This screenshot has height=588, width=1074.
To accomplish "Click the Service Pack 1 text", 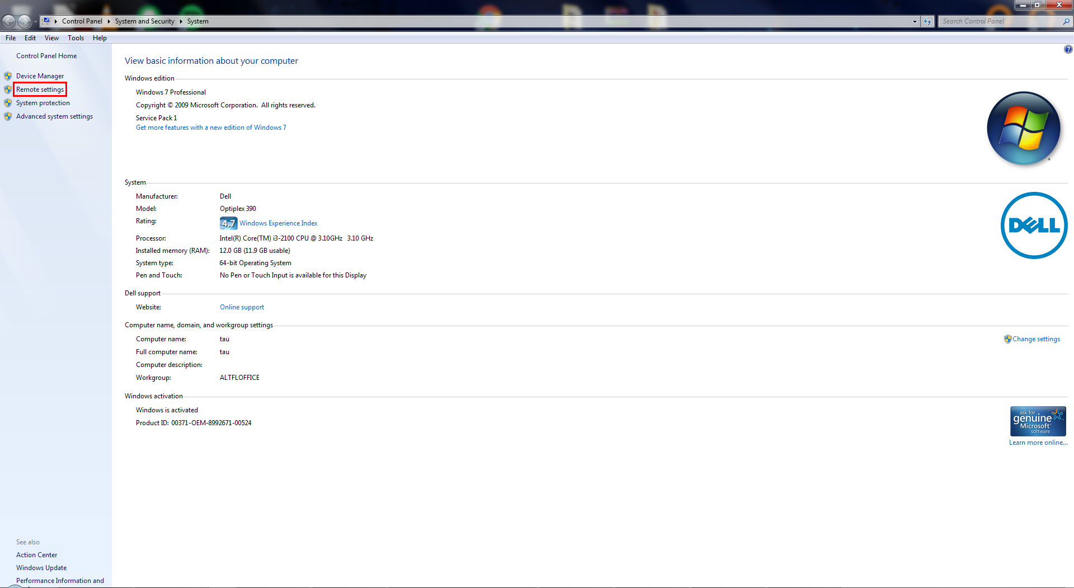I will 156,118.
